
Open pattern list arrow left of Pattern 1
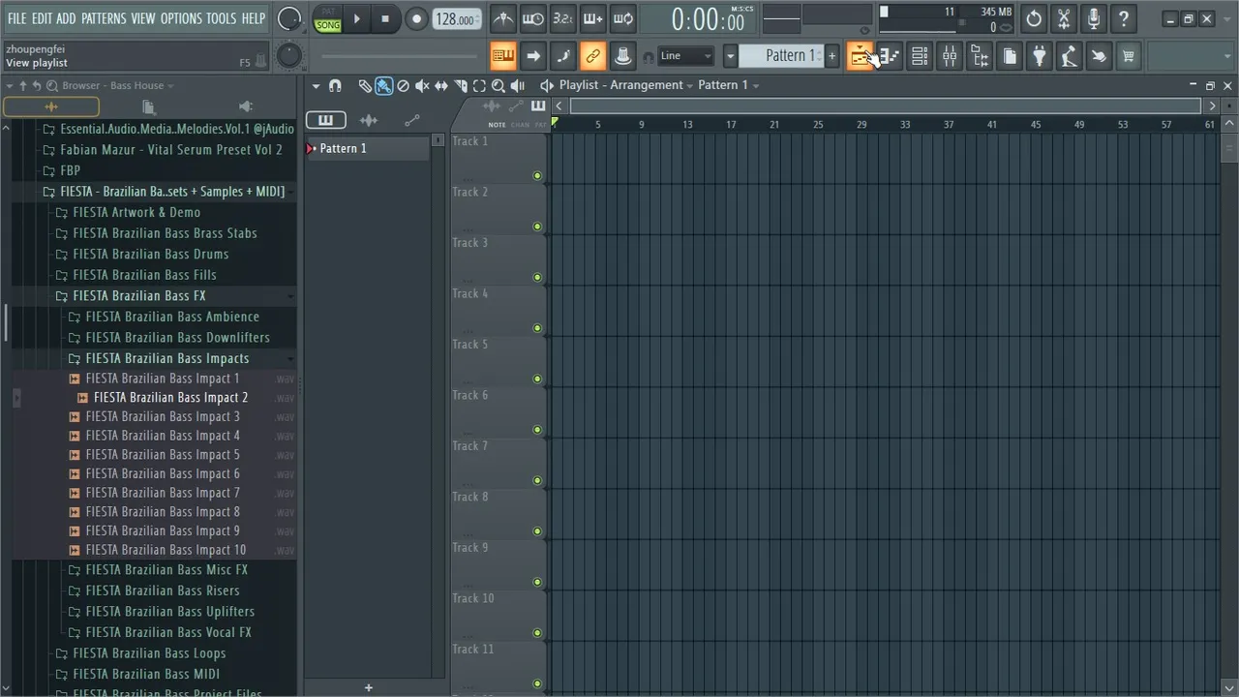(731, 56)
